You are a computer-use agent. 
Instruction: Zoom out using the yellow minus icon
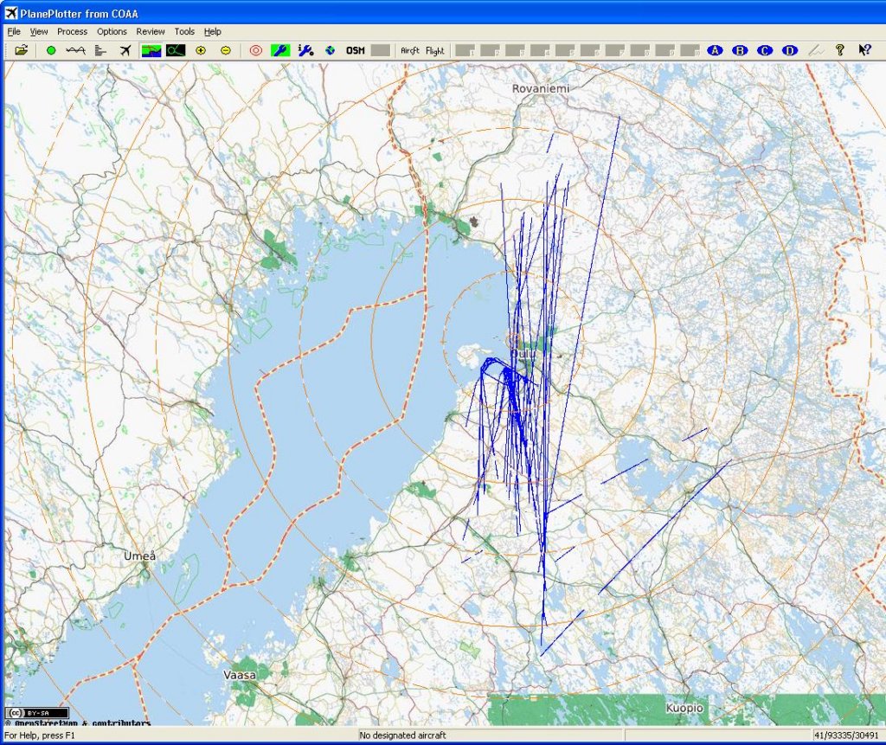[225, 50]
